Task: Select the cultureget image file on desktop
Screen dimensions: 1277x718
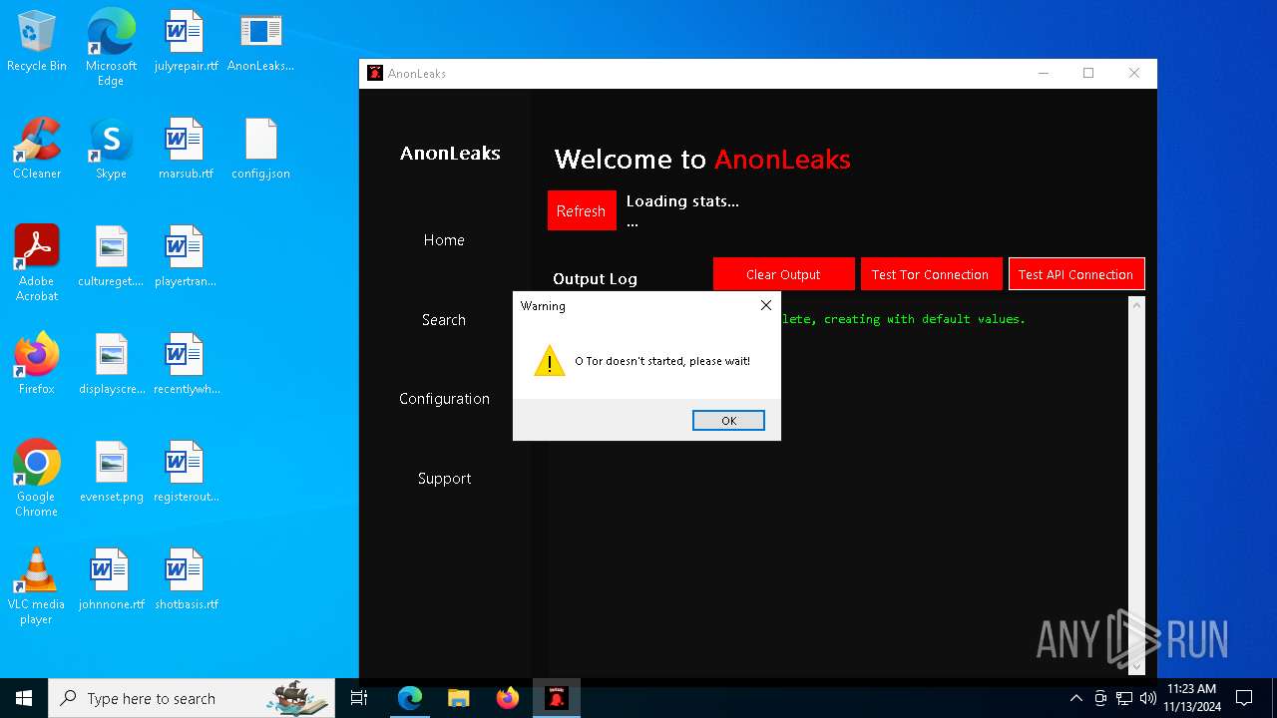Action: [111, 257]
